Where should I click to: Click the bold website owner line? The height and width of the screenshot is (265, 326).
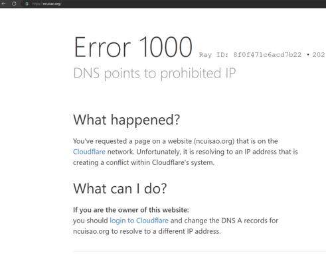tap(131, 210)
